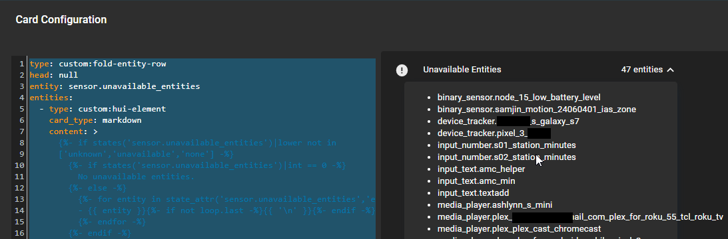Click the 'entities:' code line

click(51, 98)
